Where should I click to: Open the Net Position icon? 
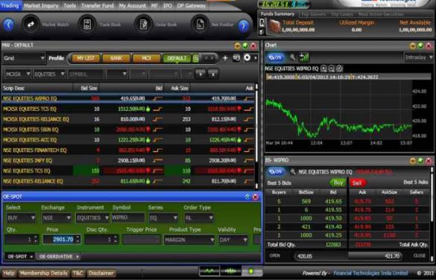pyautogui.click(x=200, y=25)
